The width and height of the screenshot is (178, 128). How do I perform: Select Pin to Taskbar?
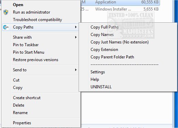coord(26,45)
